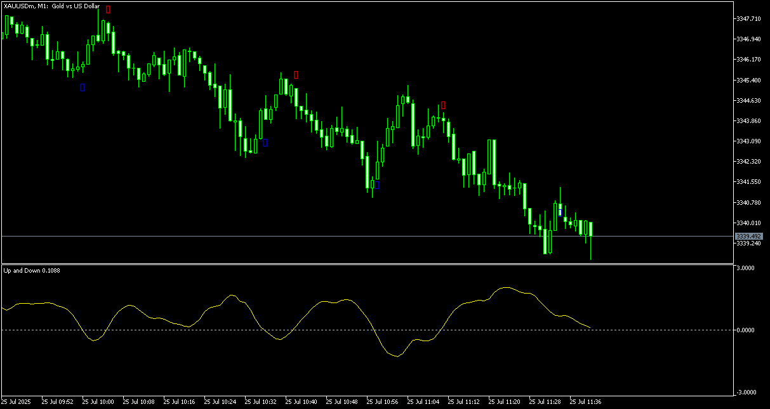The image size is (770, 409).
Task: Click price level 3347.710 on the scale
Action: [748, 19]
